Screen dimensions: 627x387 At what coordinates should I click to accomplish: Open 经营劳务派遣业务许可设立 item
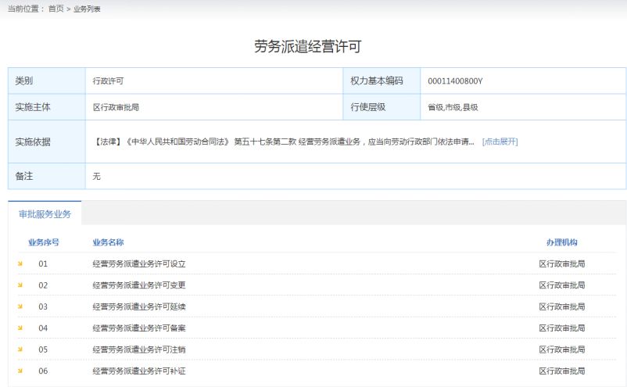tap(138, 264)
